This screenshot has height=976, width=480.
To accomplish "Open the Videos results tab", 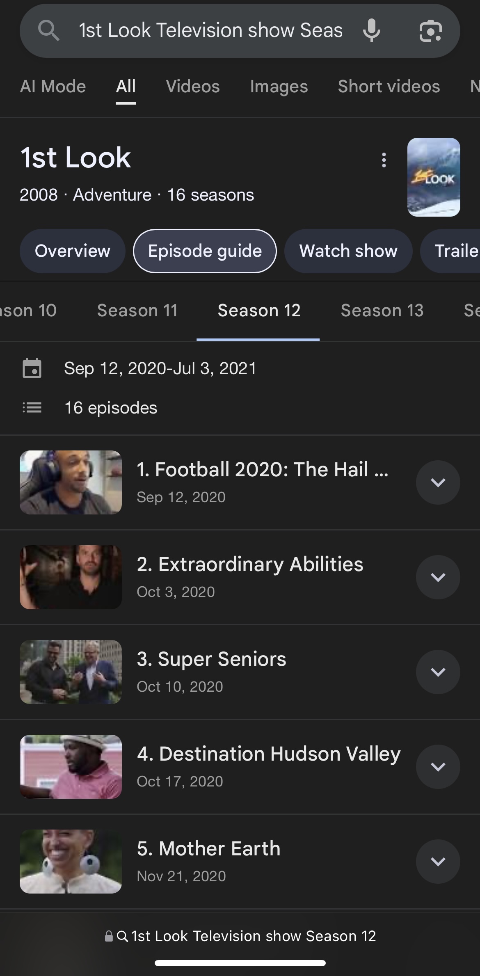I will click(x=193, y=87).
